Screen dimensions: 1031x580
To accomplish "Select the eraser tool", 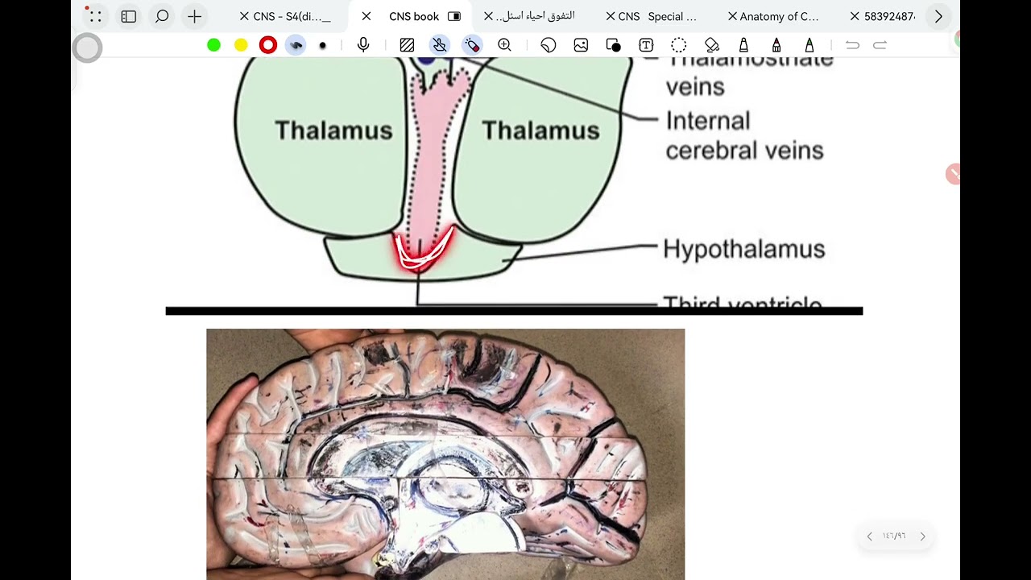I will [712, 45].
